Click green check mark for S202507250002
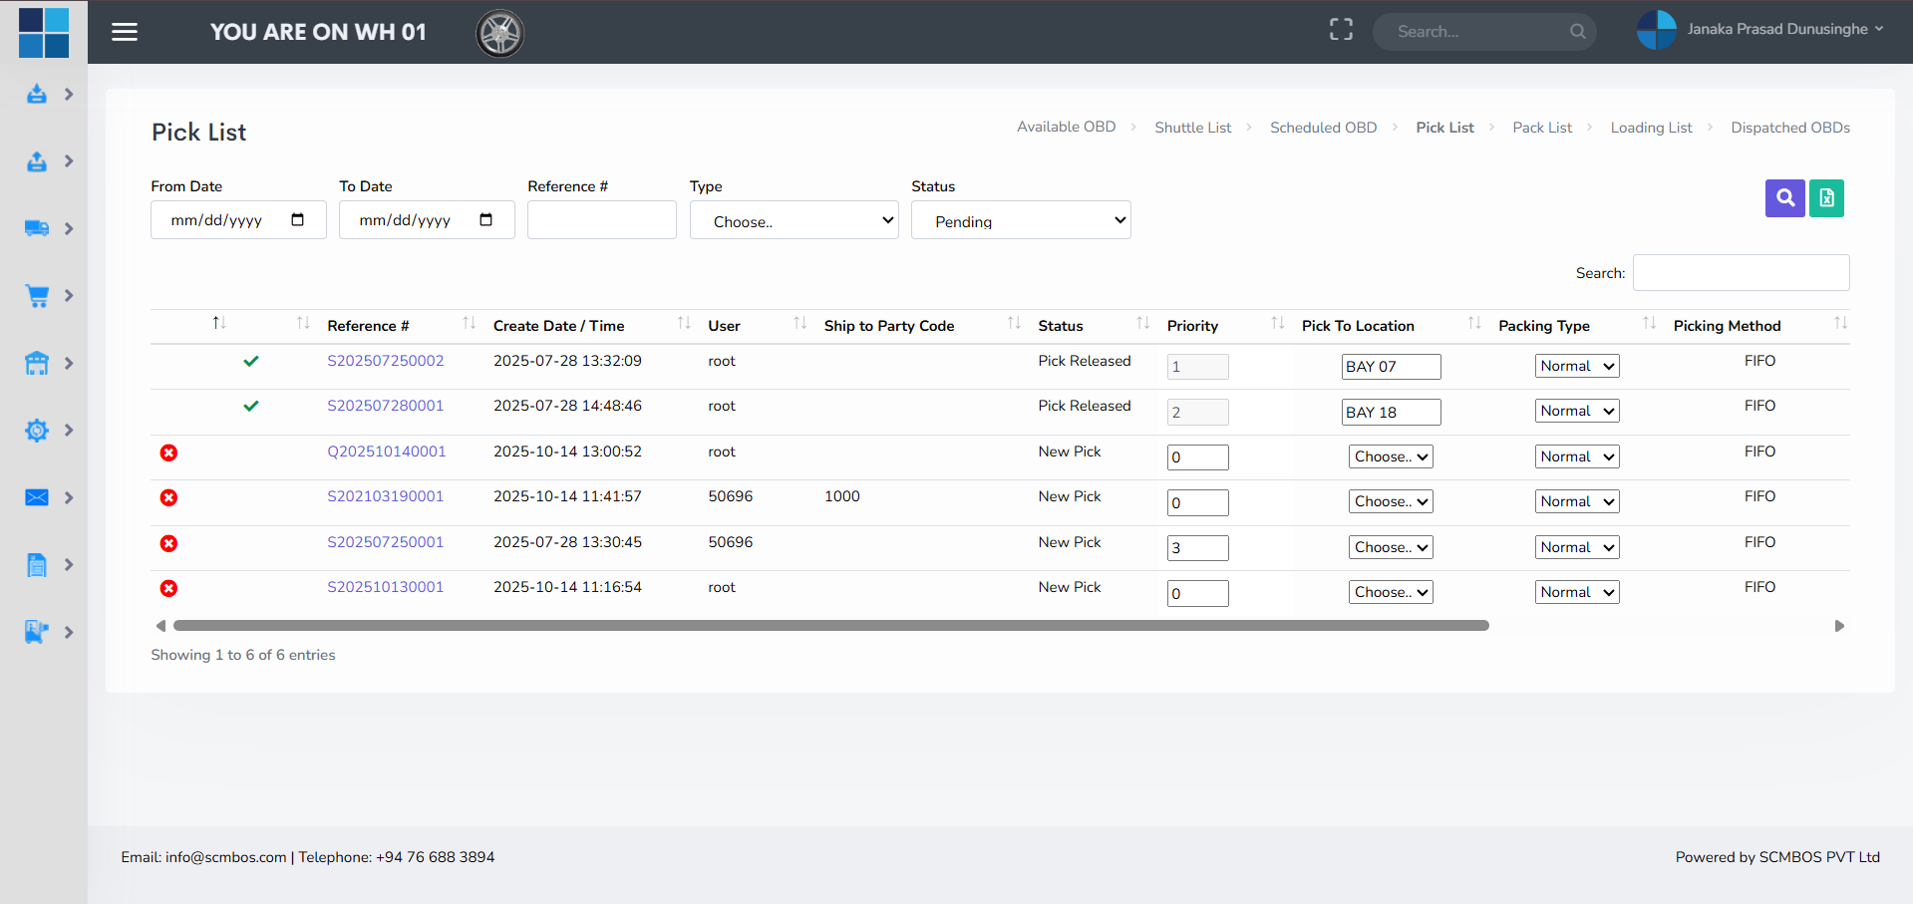 coord(251,361)
